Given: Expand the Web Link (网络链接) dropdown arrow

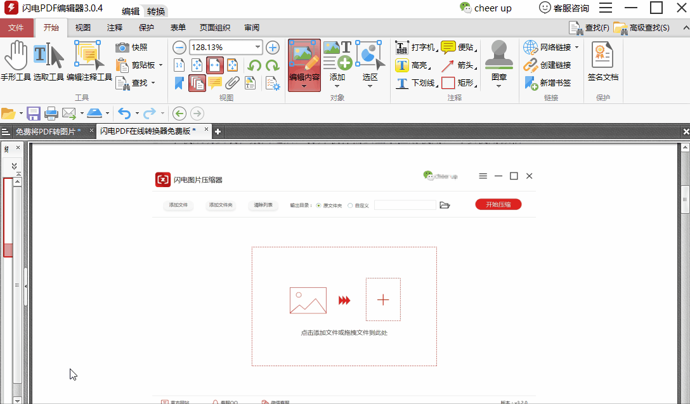Looking at the screenshot, I should coord(577,47).
